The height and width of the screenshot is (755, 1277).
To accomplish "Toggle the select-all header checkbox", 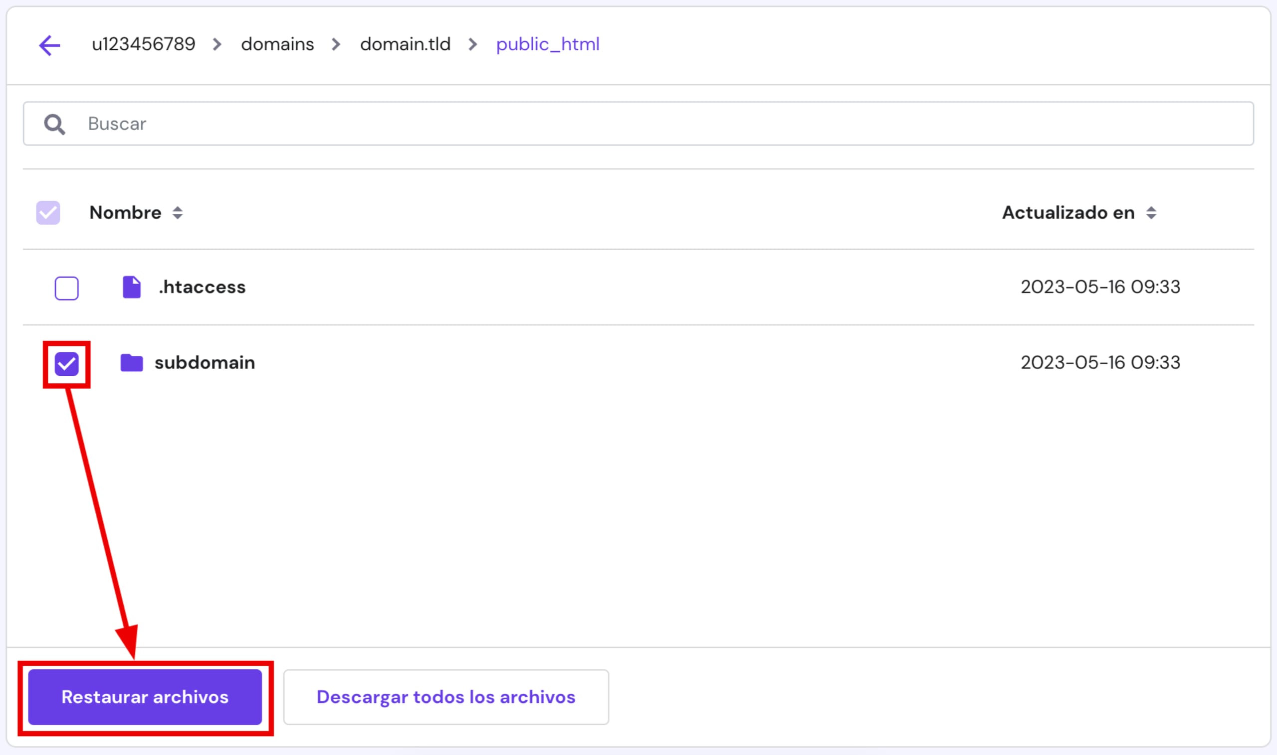I will [48, 213].
